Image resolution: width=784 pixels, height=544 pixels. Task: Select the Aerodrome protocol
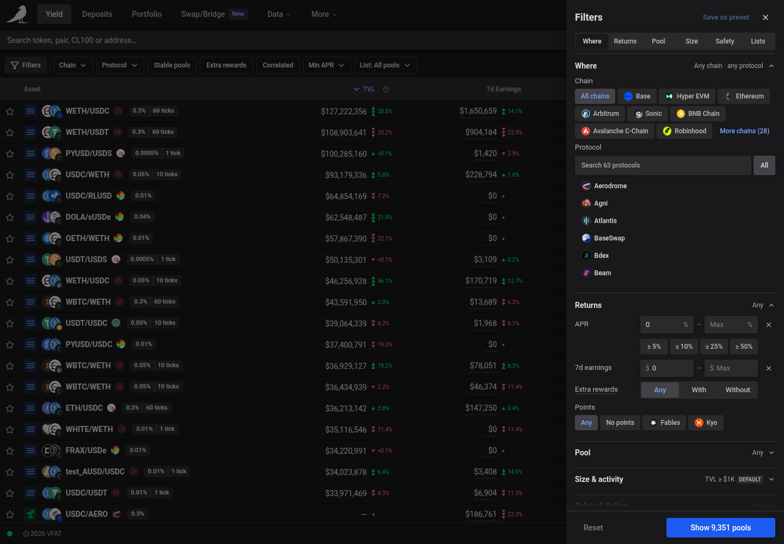coord(675,186)
